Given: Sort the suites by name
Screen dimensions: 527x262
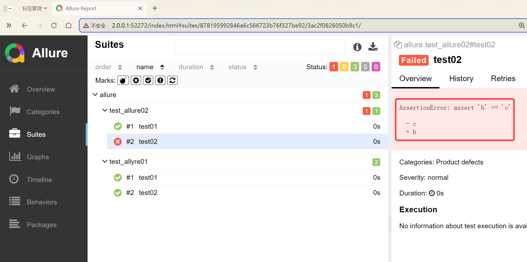Looking at the screenshot, I should coord(150,67).
